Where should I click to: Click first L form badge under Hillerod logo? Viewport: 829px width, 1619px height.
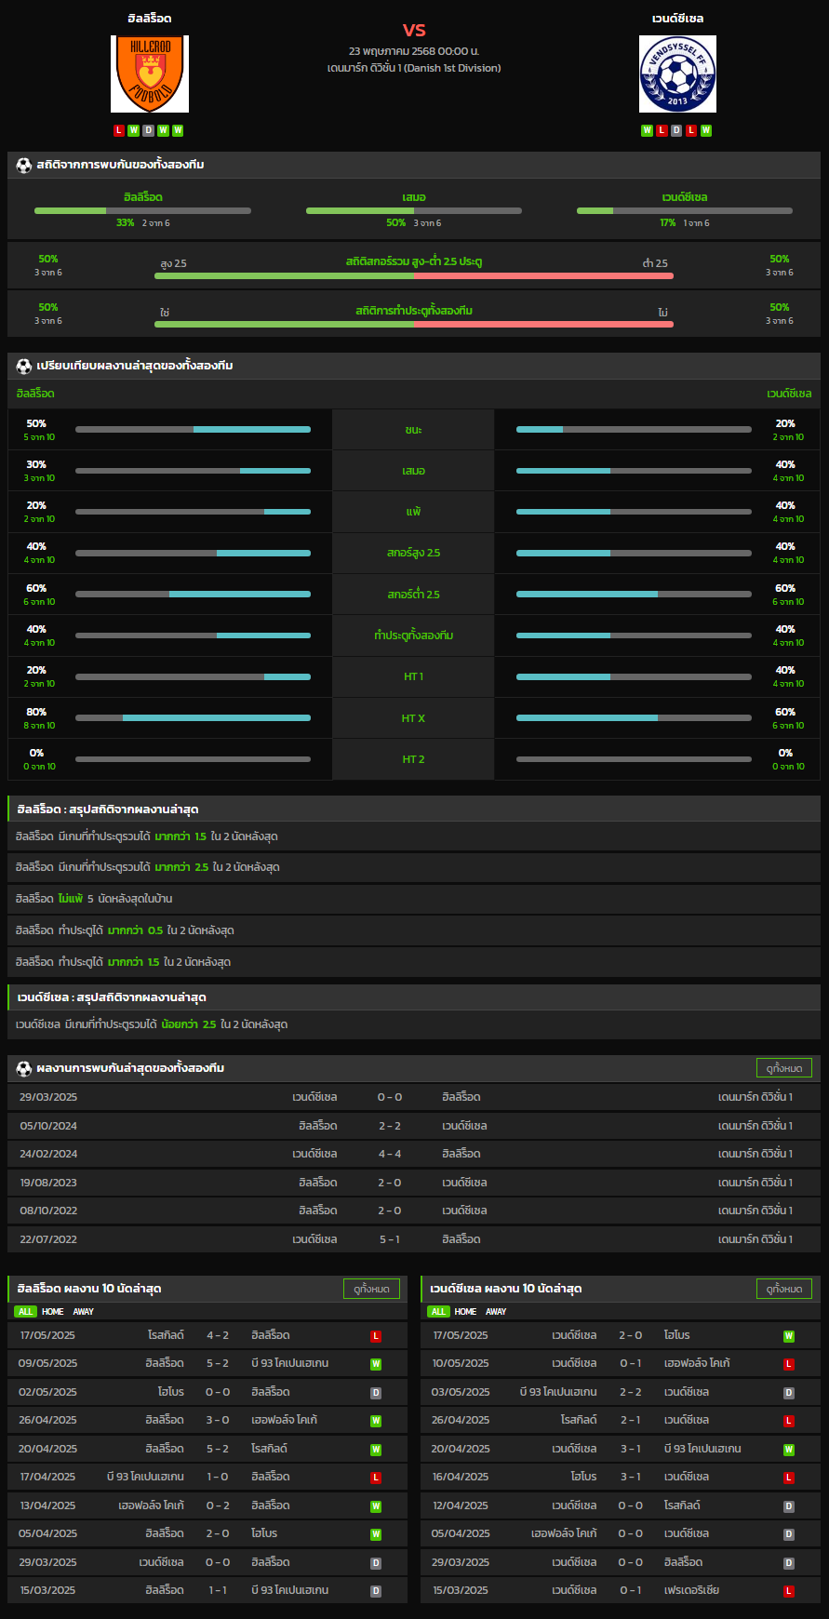point(119,130)
